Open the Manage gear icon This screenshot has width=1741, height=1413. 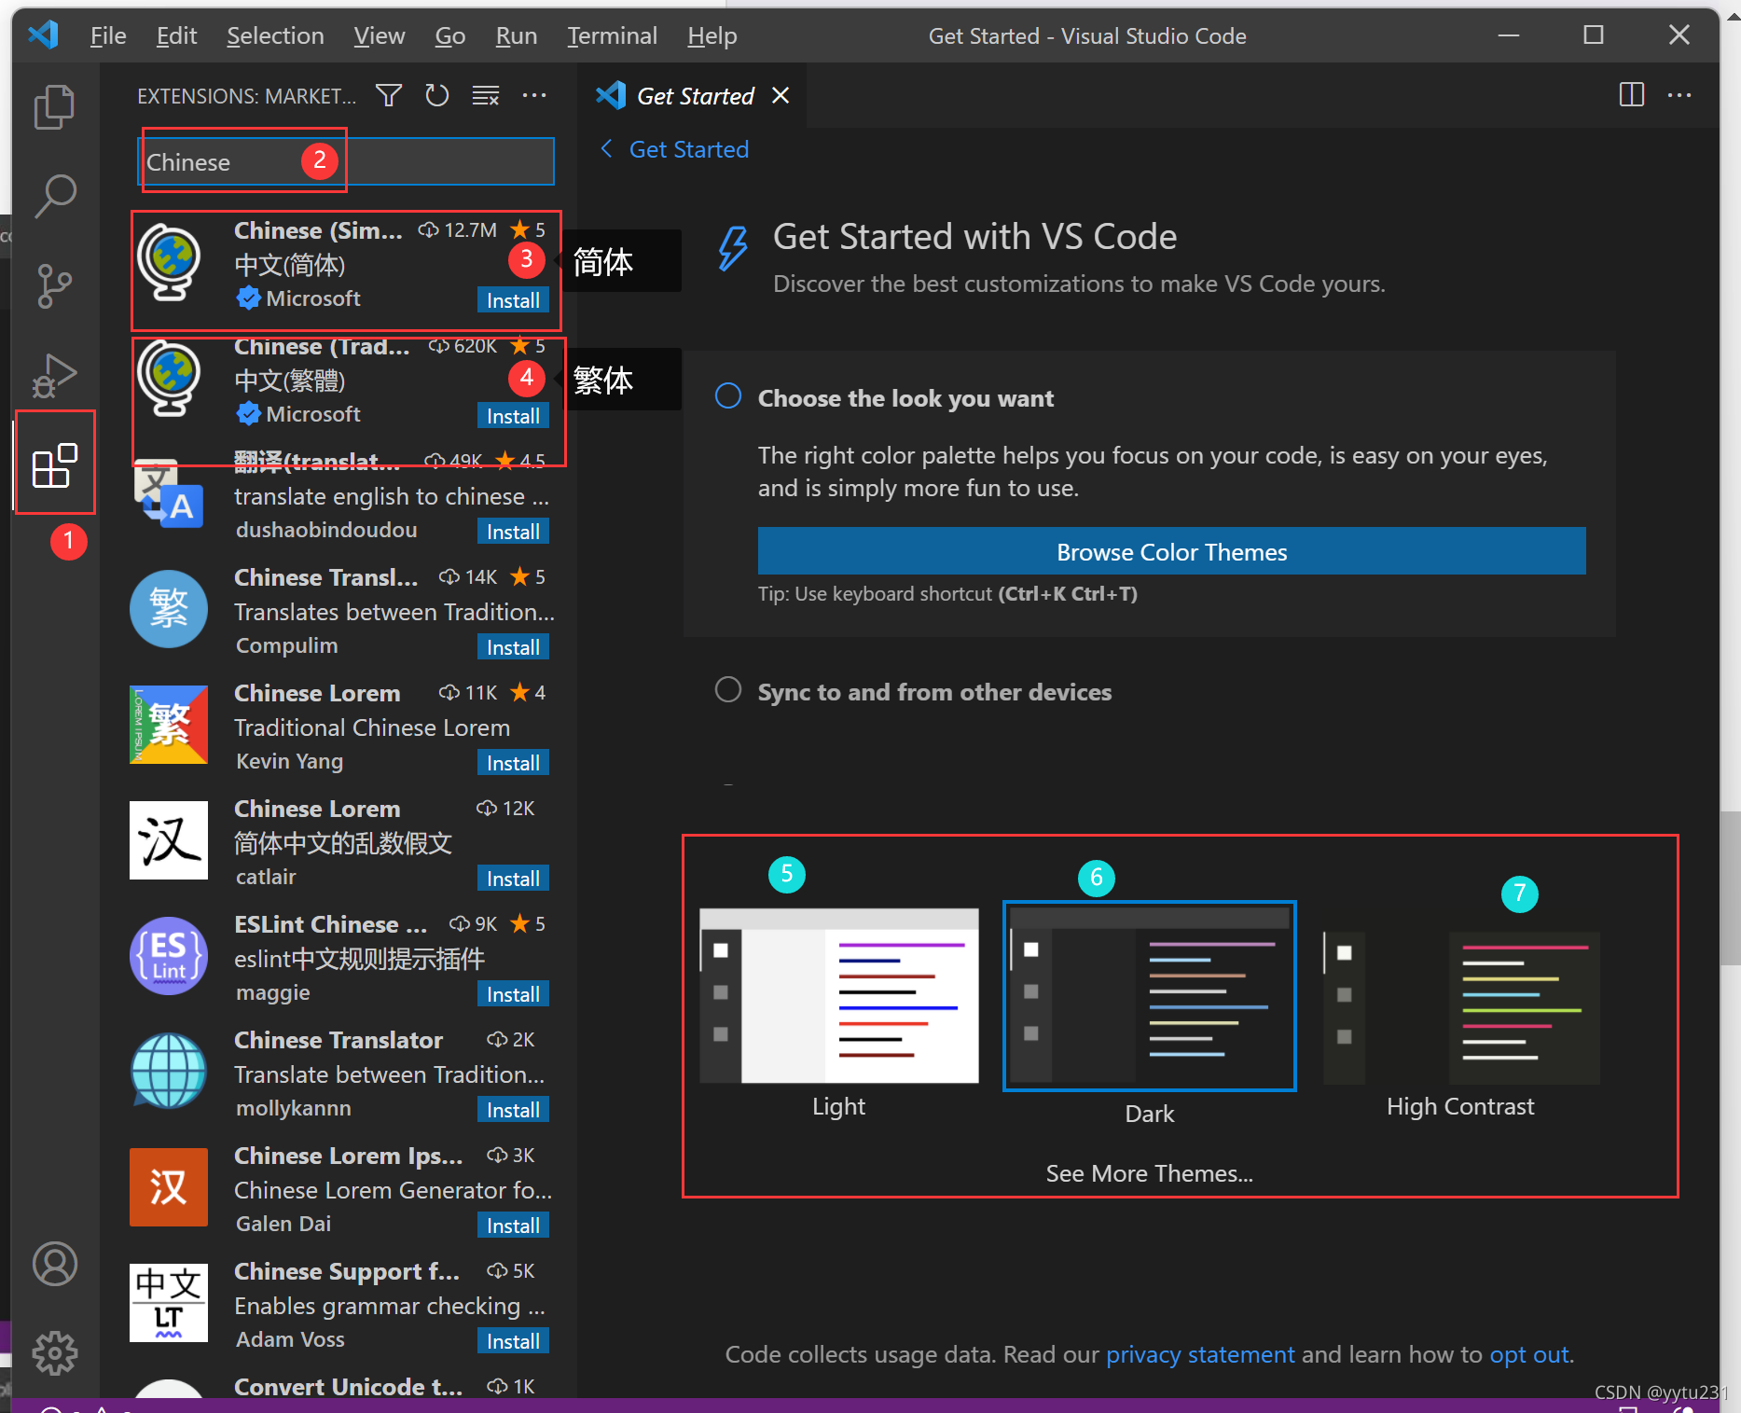pyautogui.click(x=54, y=1353)
